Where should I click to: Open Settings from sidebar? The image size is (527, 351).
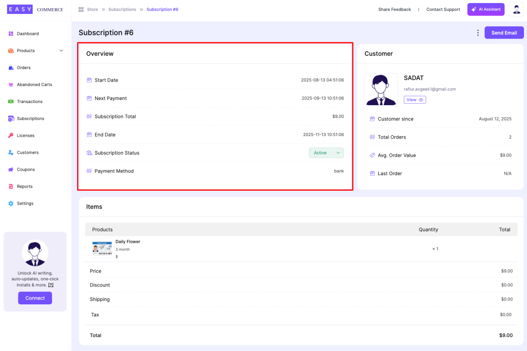coord(25,204)
